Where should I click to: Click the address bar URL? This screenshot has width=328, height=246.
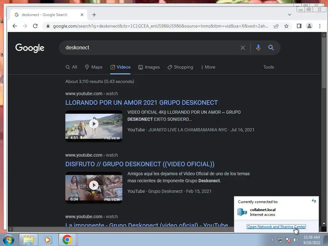[161, 26]
